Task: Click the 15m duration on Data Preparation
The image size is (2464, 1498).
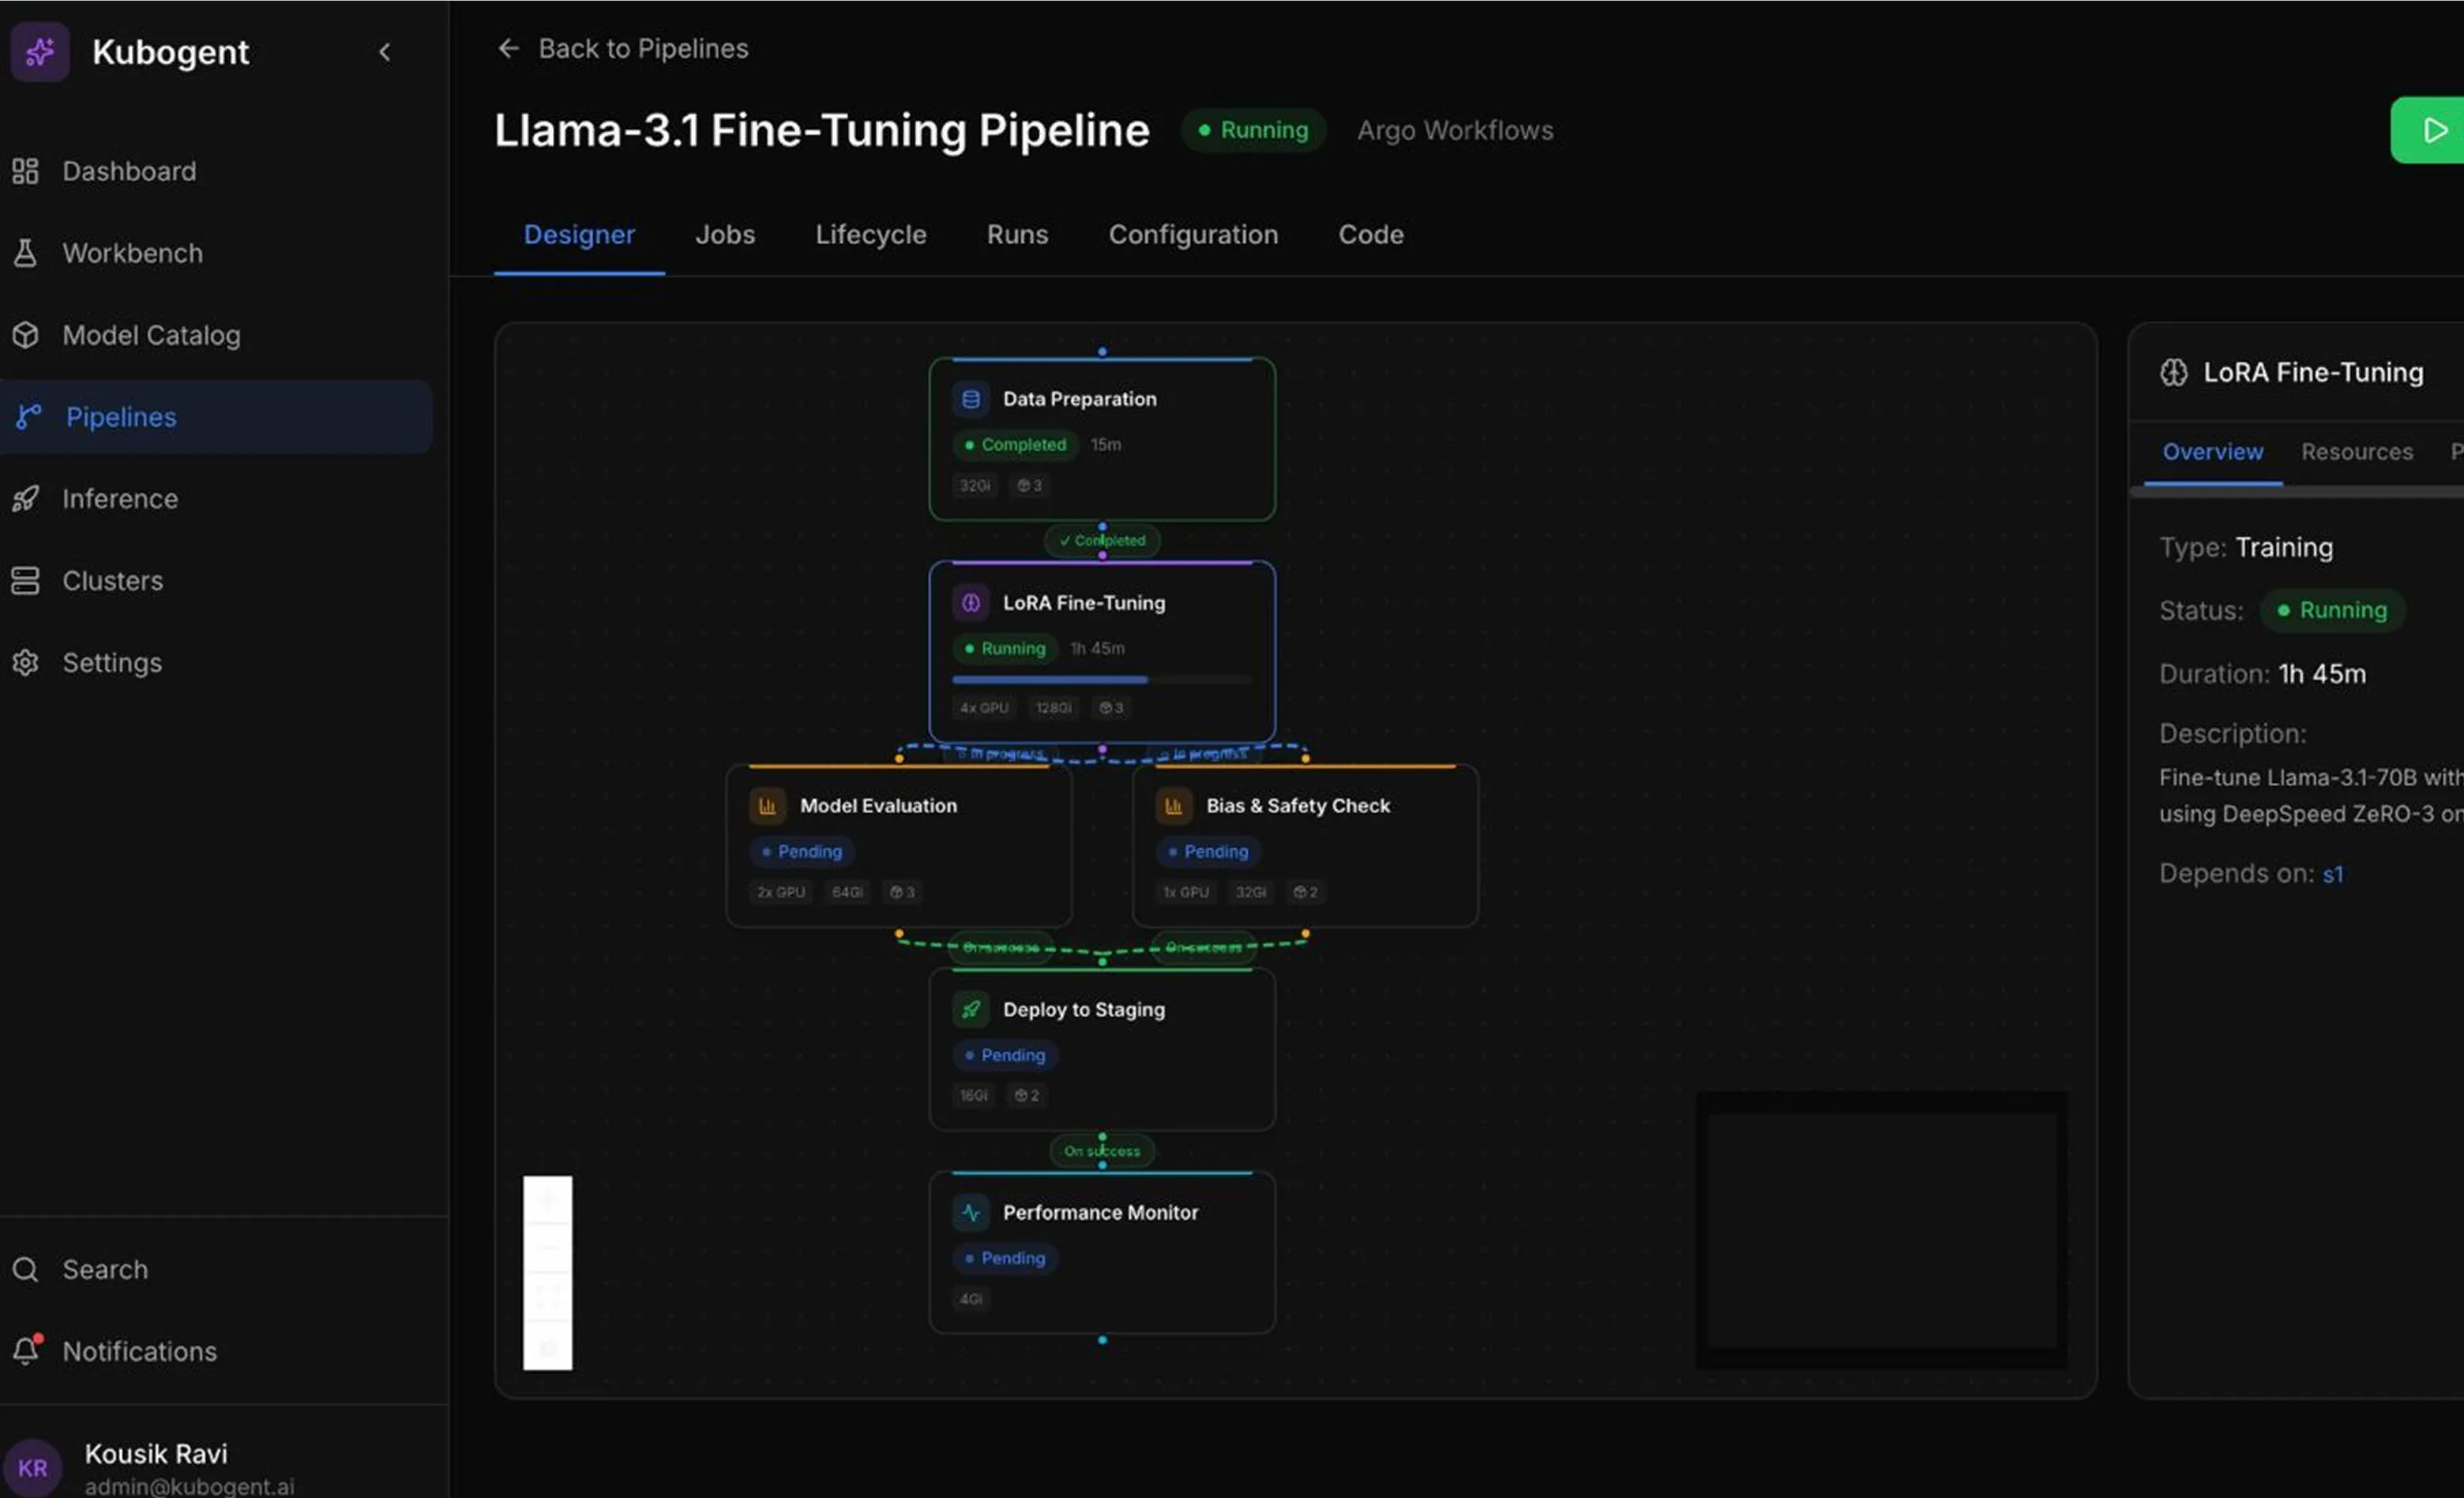Action: click(x=1106, y=444)
